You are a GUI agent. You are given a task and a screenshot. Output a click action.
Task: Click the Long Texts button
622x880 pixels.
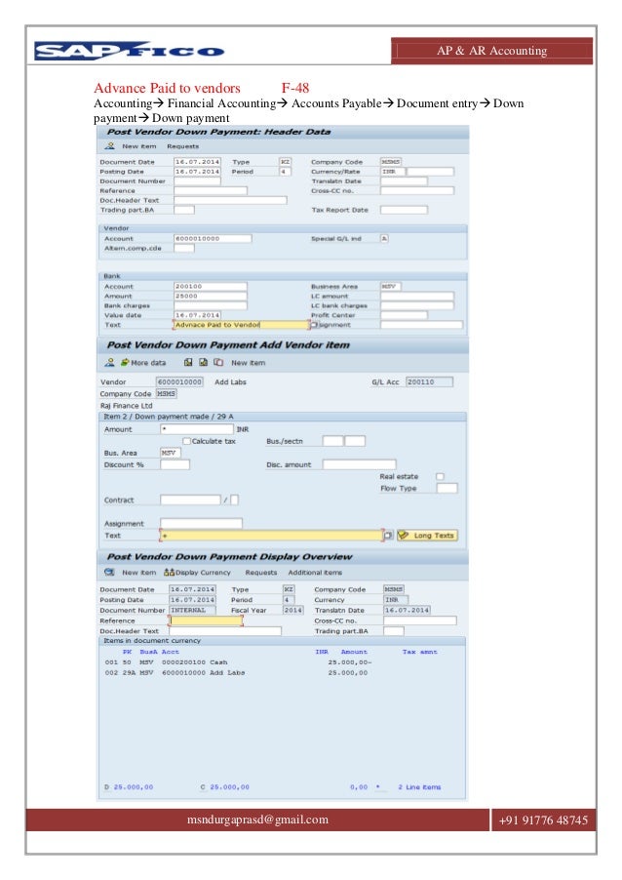pos(427,536)
